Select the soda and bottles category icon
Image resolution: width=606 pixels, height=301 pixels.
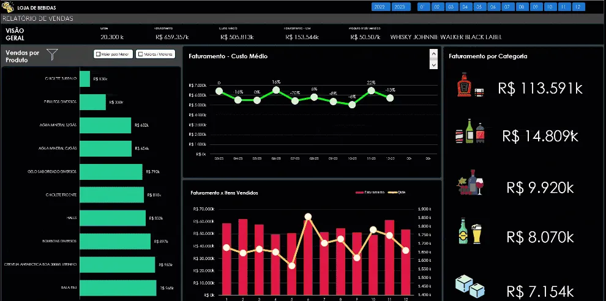pyautogui.click(x=470, y=132)
